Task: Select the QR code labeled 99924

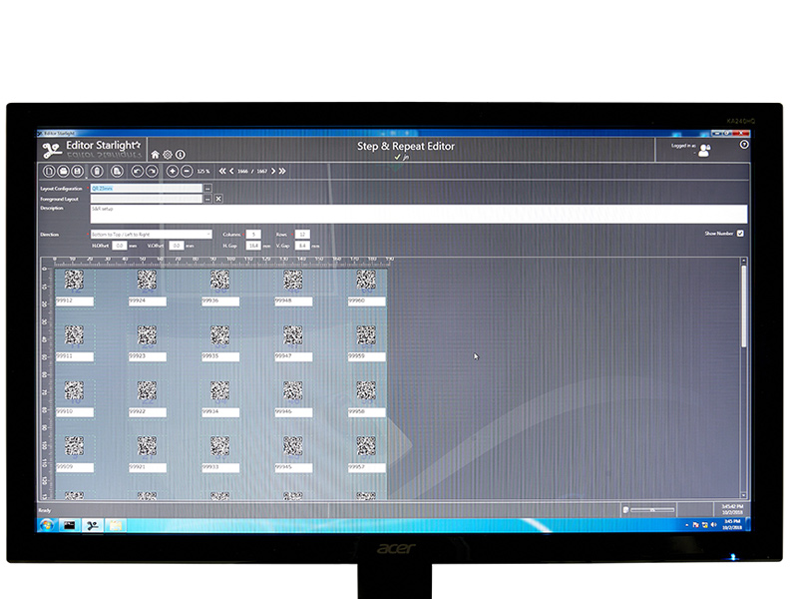Action: pos(147,280)
